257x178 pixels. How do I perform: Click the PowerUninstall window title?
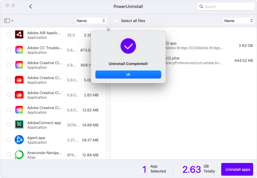click(128, 7)
